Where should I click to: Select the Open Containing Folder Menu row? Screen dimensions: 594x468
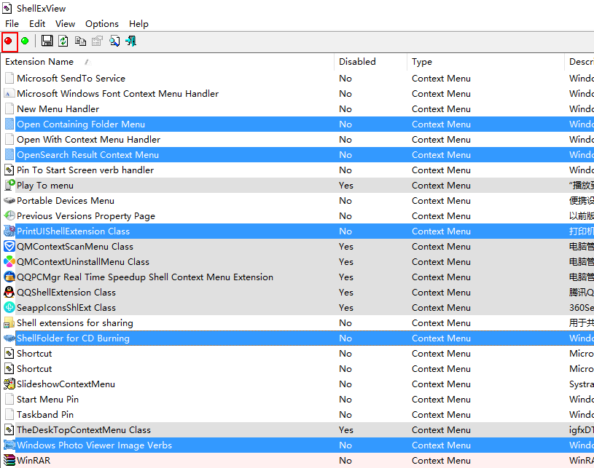point(297,124)
